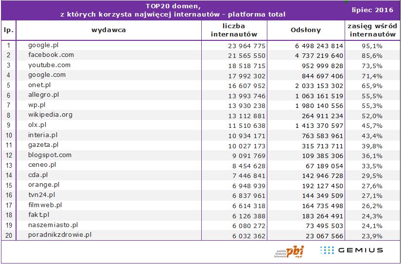
Task: Select the 'wydawca' column header
Action: tap(109, 30)
